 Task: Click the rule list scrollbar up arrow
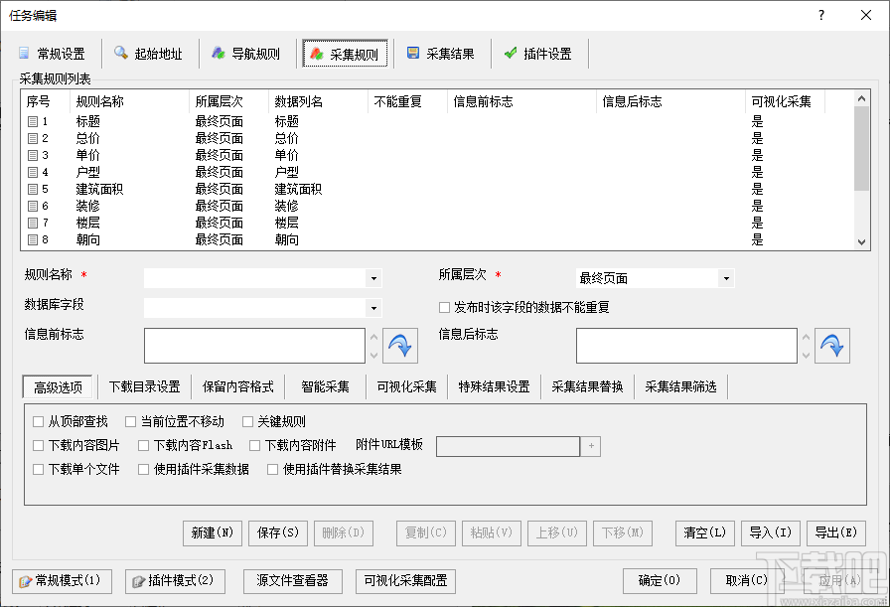coord(860,97)
